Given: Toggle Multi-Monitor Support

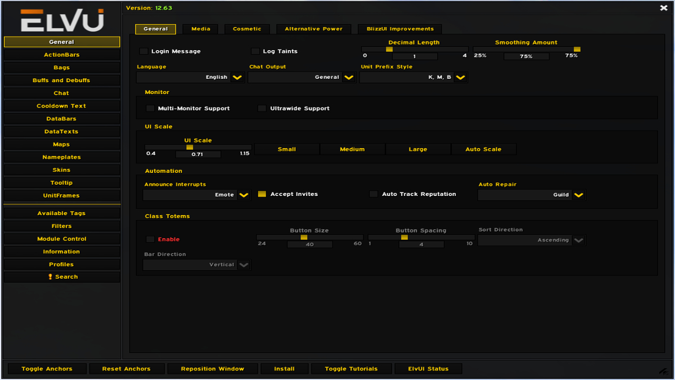Looking at the screenshot, I should click(x=150, y=108).
